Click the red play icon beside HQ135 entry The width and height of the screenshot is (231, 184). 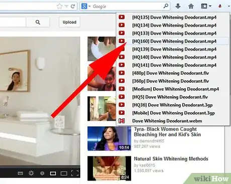point(122,17)
